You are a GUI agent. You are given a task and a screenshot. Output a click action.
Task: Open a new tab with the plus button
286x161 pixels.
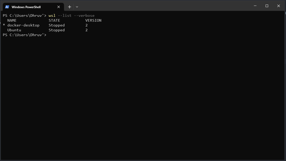pyautogui.click(x=69, y=7)
